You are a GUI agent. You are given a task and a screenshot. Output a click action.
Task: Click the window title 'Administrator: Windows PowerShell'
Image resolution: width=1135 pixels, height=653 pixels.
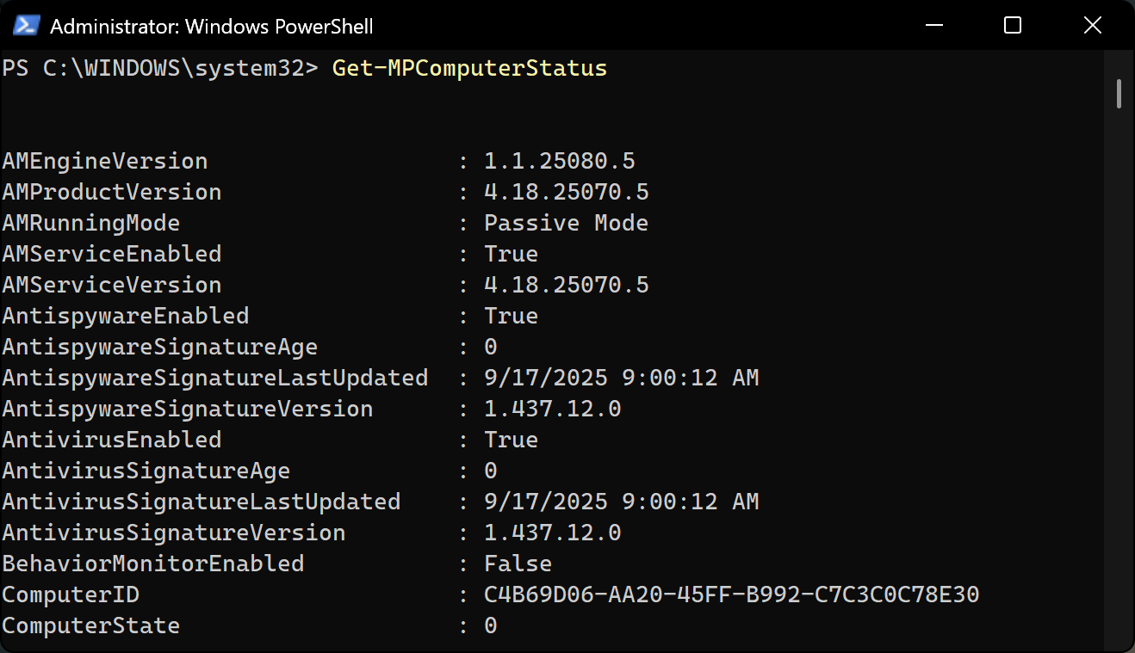pyautogui.click(x=212, y=27)
